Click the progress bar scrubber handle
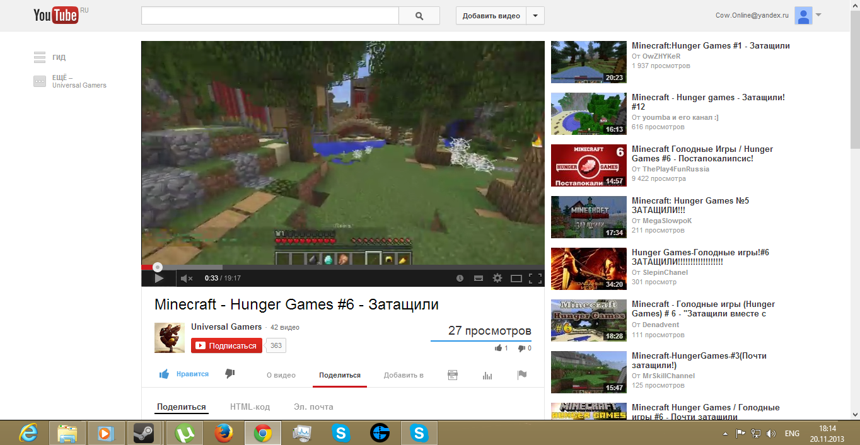This screenshot has width=860, height=445. pyautogui.click(x=158, y=267)
